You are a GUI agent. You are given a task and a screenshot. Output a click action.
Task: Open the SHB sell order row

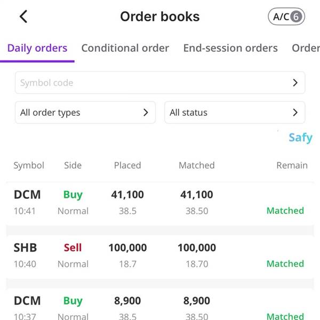160,256
